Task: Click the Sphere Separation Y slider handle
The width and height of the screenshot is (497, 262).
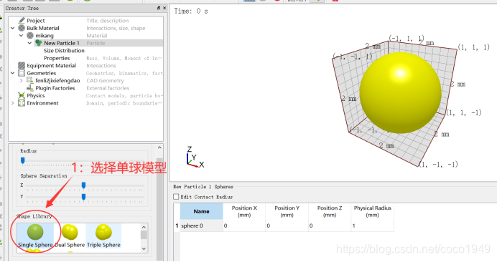Action: point(83,197)
